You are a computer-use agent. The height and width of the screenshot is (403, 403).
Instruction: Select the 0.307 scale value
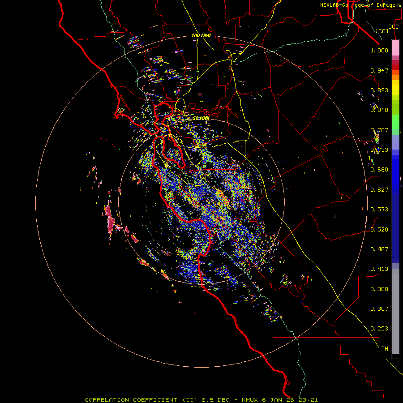coord(379,309)
